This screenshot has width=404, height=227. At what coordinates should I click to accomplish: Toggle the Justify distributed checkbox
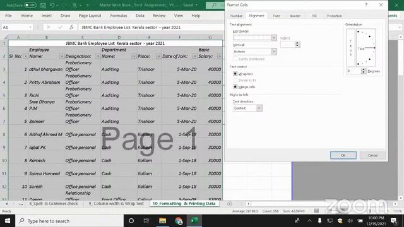[235, 59]
